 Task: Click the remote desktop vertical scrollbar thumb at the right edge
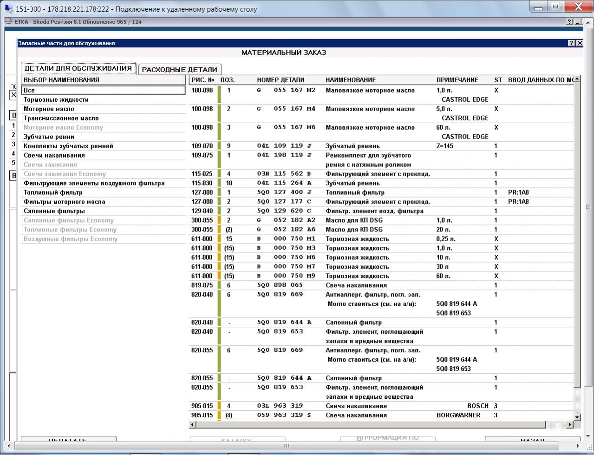click(x=588, y=207)
